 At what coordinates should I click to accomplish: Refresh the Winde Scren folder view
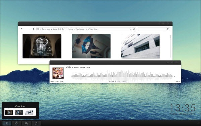pyautogui.click(x=134, y=29)
